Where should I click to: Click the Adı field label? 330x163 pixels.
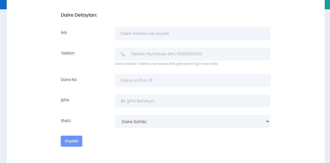pos(64,33)
